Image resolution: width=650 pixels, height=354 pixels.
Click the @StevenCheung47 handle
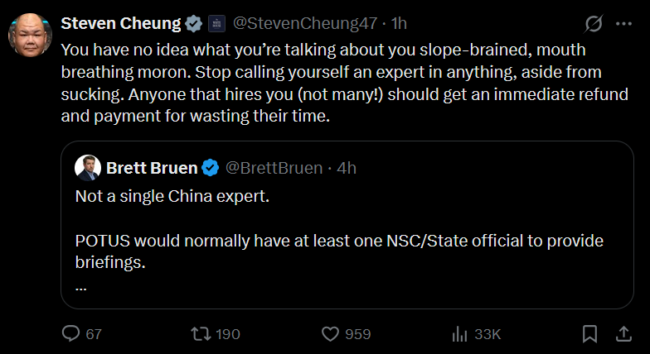pyautogui.click(x=305, y=23)
